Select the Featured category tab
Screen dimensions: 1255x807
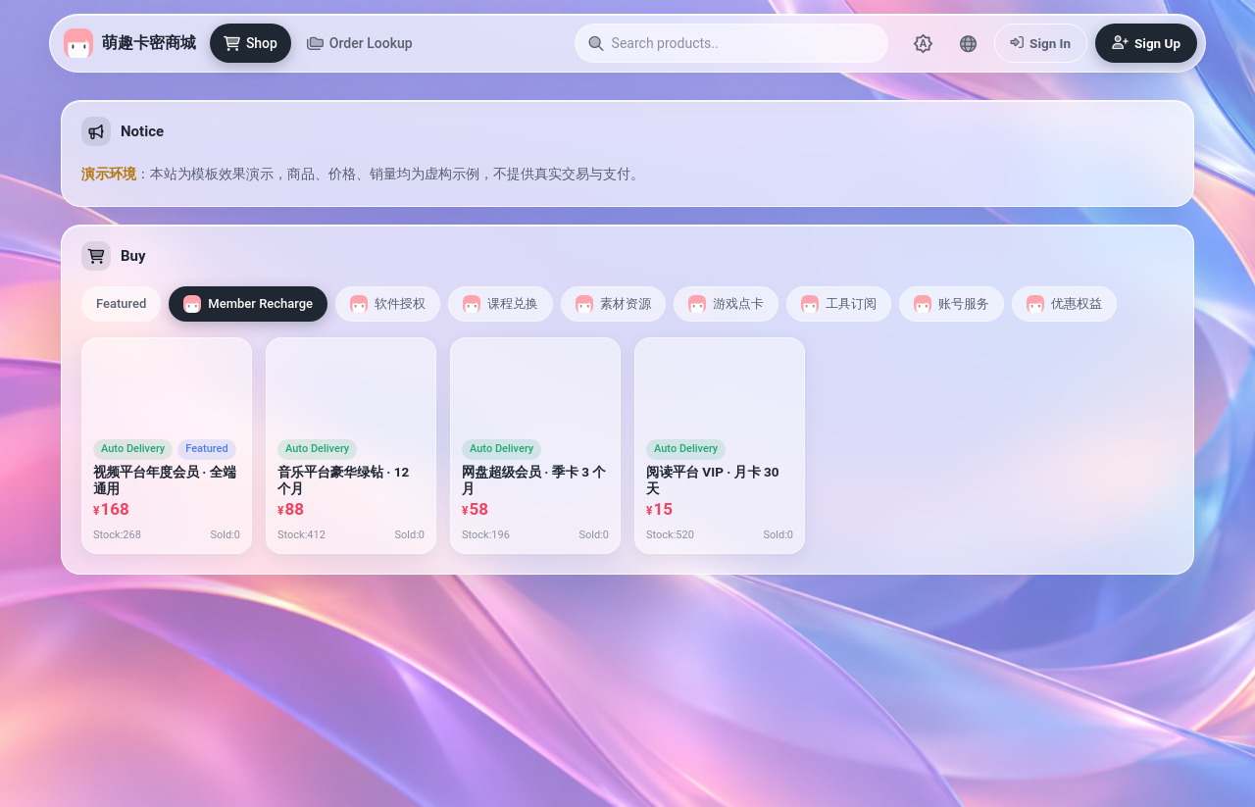point(121,304)
